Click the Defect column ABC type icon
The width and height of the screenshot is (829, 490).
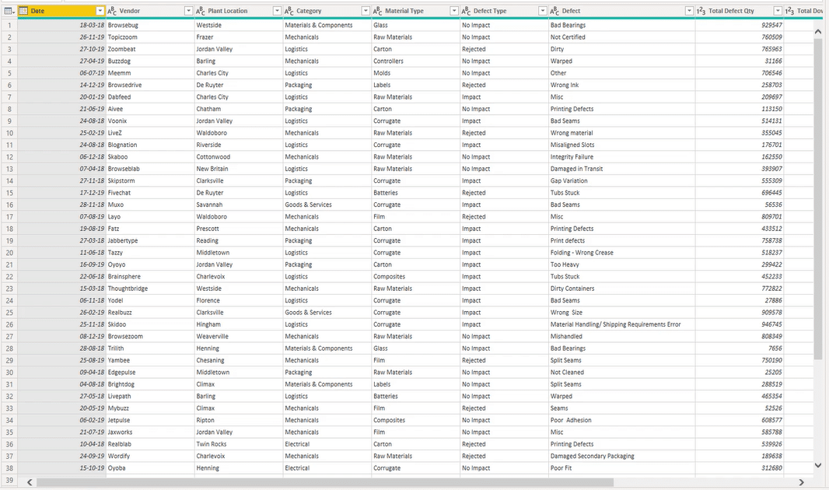click(554, 11)
